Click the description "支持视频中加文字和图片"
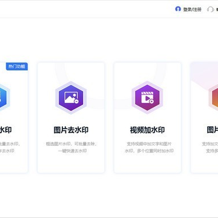 pos(149,144)
